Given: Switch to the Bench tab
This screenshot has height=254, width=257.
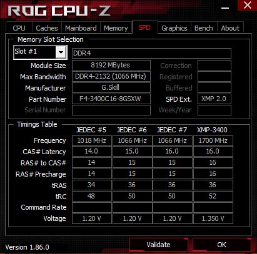Looking at the screenshot, I should click(204, 28).
